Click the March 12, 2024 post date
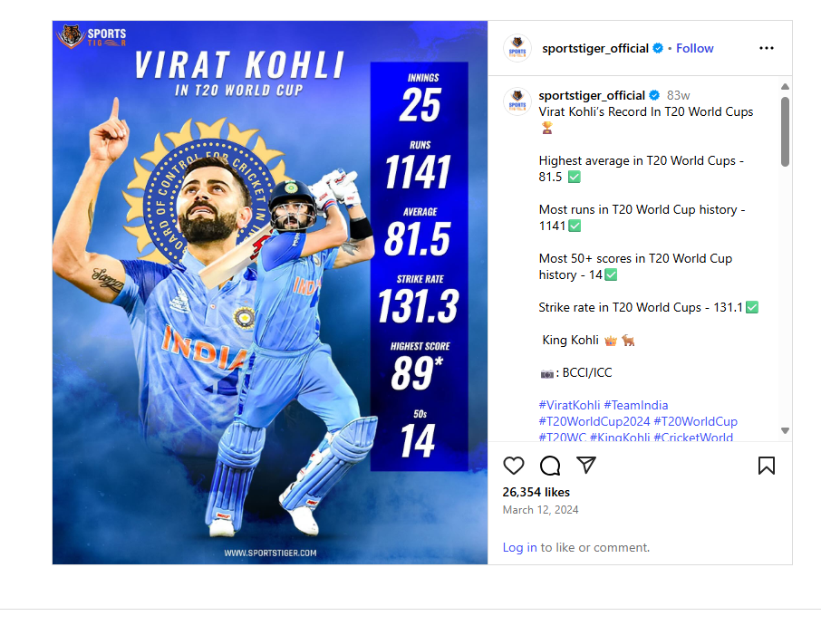 coord(540,510)
